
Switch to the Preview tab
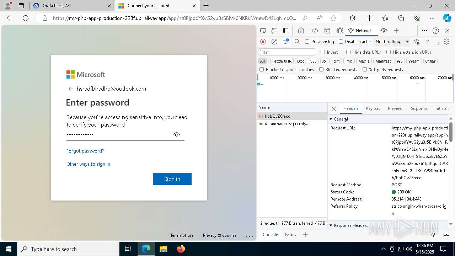tap(395, 108)
